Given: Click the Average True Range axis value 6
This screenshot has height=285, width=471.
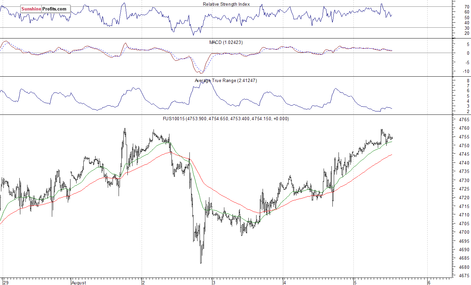Looking at the screenshot, I should pyautogui.click(x=468, y=91).
